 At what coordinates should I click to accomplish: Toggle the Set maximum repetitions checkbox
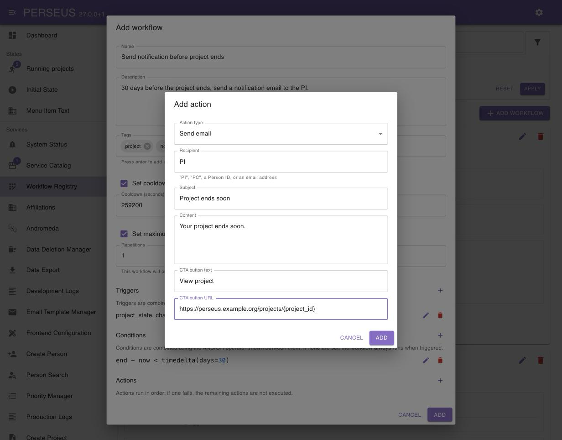click(124, 234)
